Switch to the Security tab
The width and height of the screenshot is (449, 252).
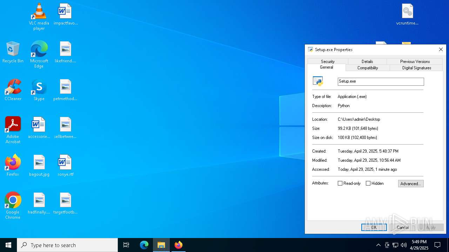click(x=328, y=61)
